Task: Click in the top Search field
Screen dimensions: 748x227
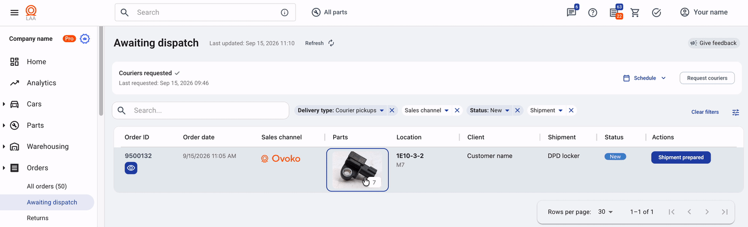Action: pos(205,12)
